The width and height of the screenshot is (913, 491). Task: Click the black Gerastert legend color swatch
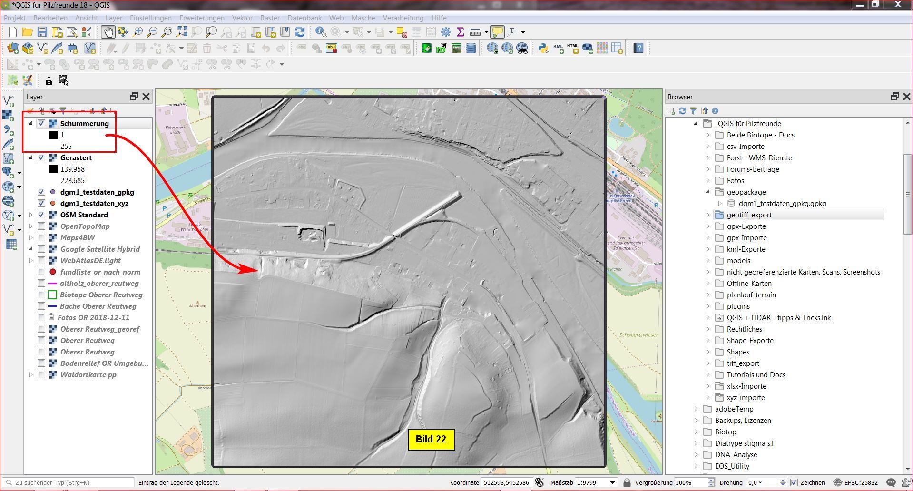(x=53, y=169)
